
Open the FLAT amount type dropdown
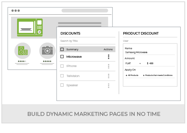[133, 63]
